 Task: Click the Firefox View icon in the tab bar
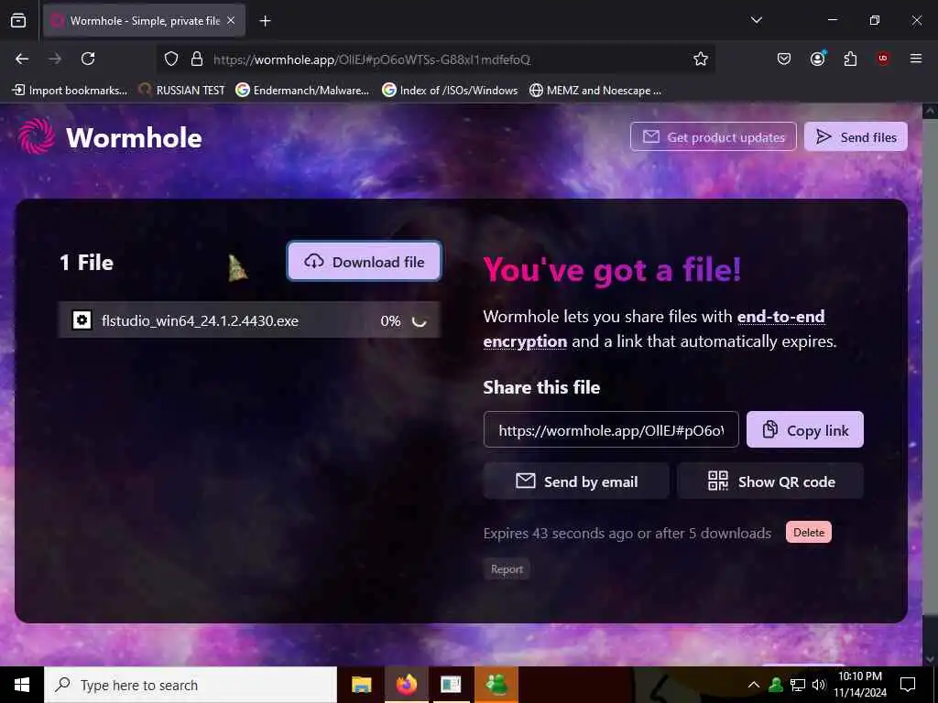point(18,21)
